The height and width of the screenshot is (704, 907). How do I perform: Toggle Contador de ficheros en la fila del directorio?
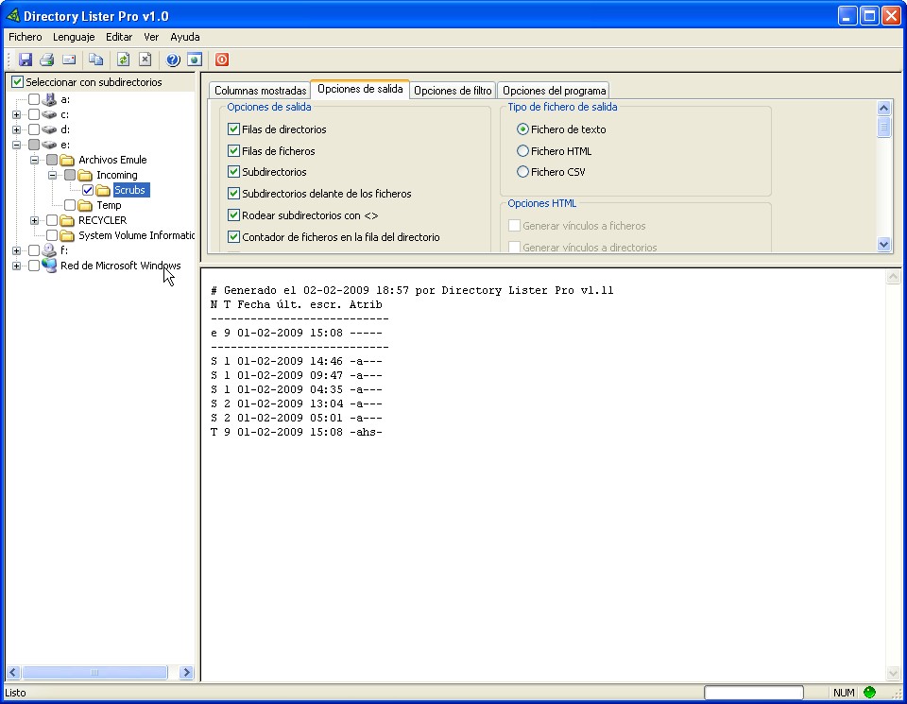click(233, 236)
